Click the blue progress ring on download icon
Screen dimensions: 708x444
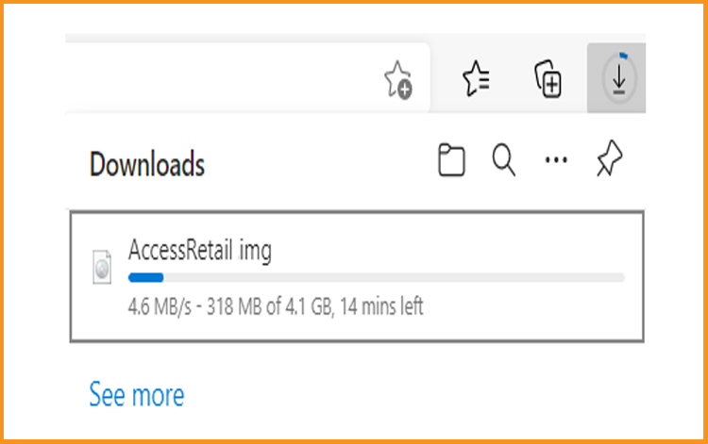624,56
